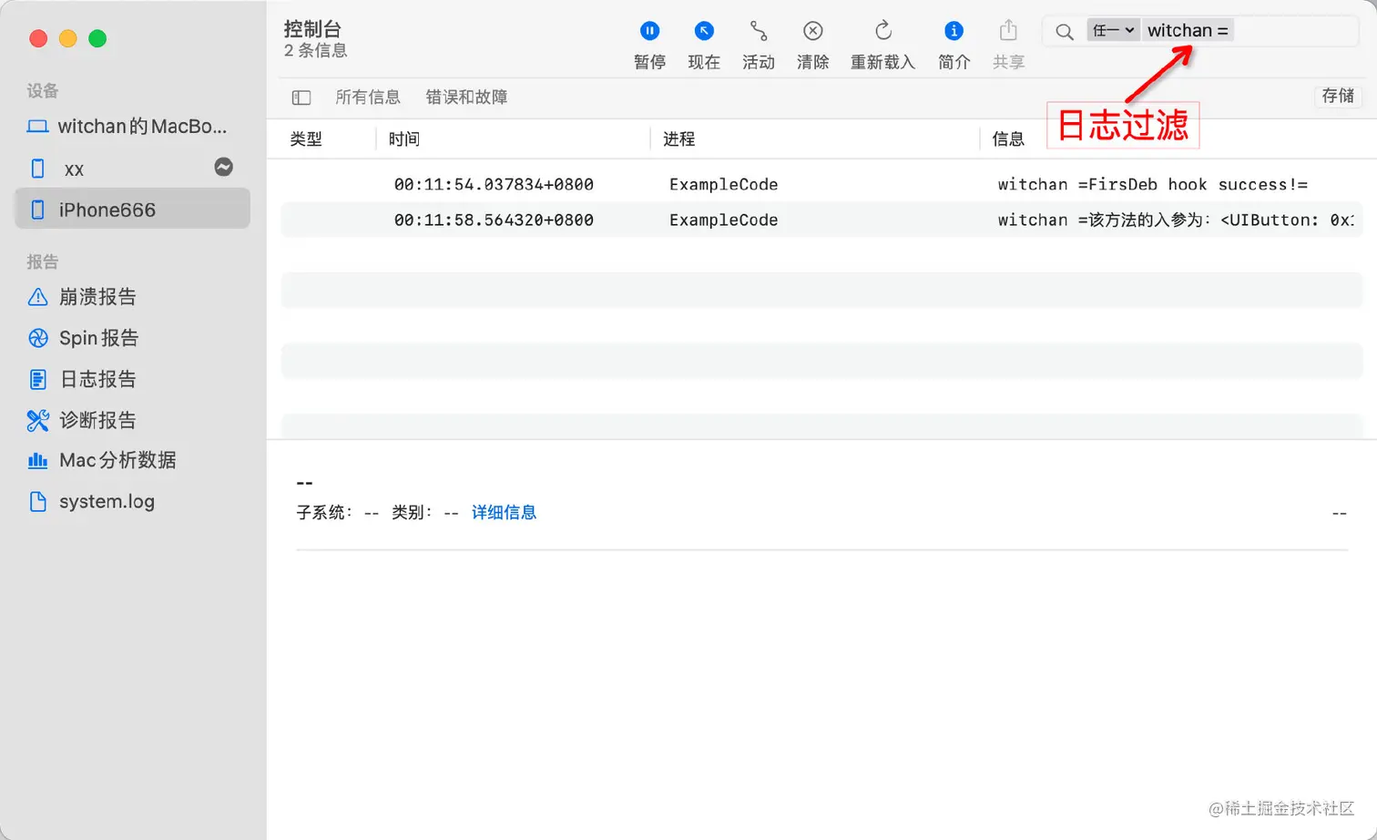Select the 该方法的入参为 log row
The width and height of the screenshot is (1377, 840).
pyautogui.click(x=821, y=220)
